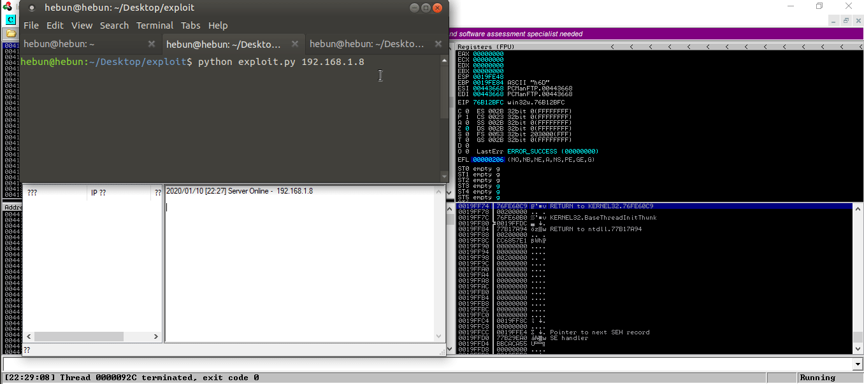Open the Search menu in the terminal
This screenshot has height=384, width=864.
pyautogui.click(x=114, y=25)
